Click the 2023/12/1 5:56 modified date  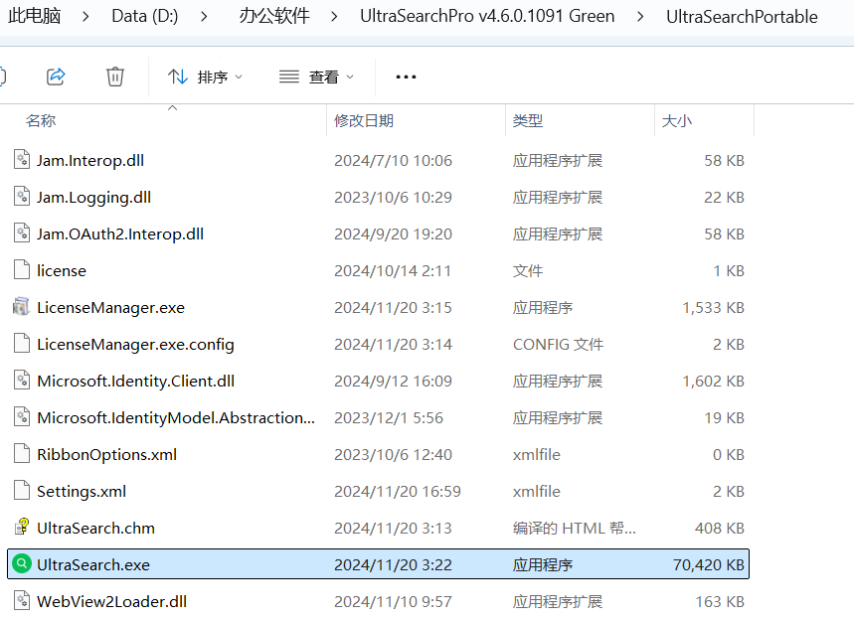[x=389, y=418]
